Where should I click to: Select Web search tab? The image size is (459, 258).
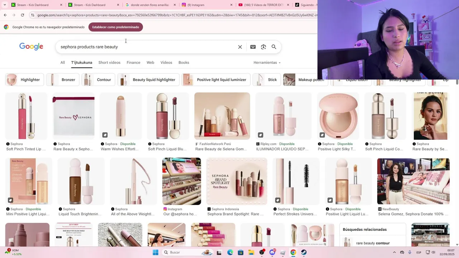coord(150,62)
